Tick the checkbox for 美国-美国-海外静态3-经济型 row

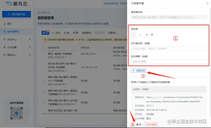(44, 102)
